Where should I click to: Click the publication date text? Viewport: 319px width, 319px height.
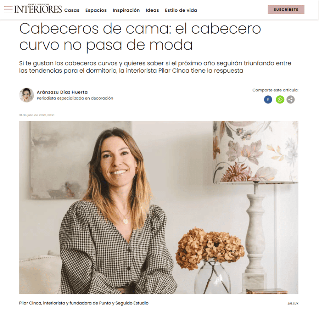(x=37, y=115)
